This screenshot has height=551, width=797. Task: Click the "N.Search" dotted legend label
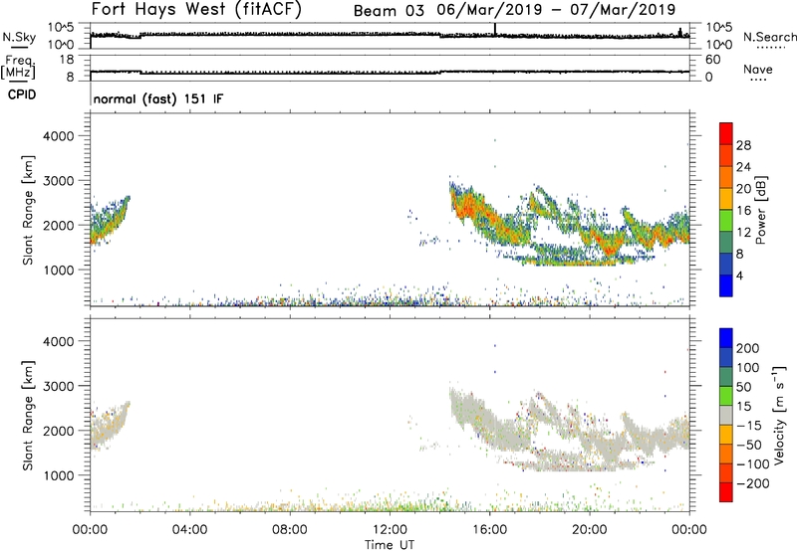[x=769, y=37]
